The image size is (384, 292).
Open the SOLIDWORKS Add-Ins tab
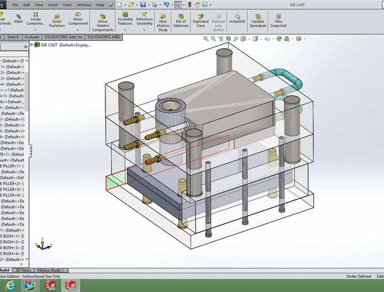click(63, 37)
